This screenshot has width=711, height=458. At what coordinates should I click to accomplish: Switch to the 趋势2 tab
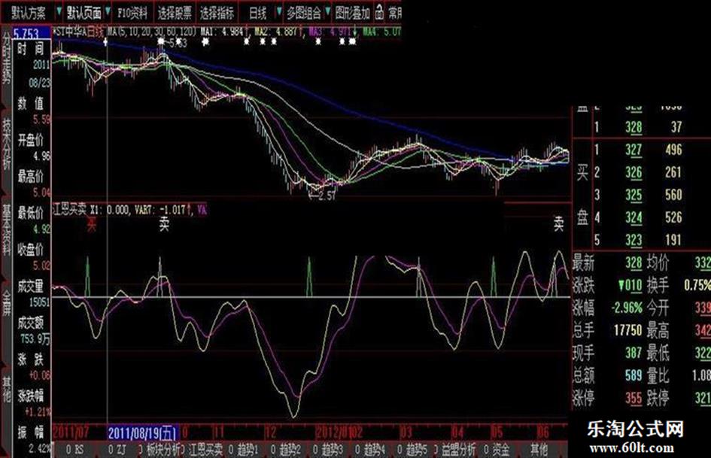coord(286,450)
